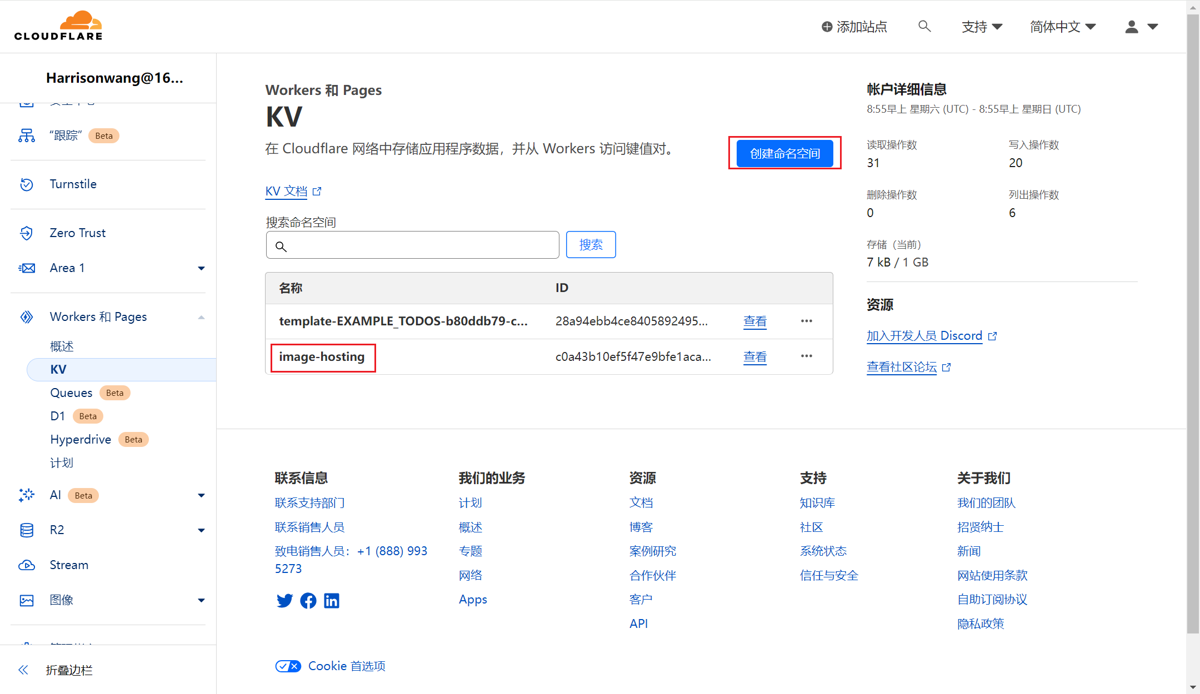Open Twitter social link icon

point(284,601)
